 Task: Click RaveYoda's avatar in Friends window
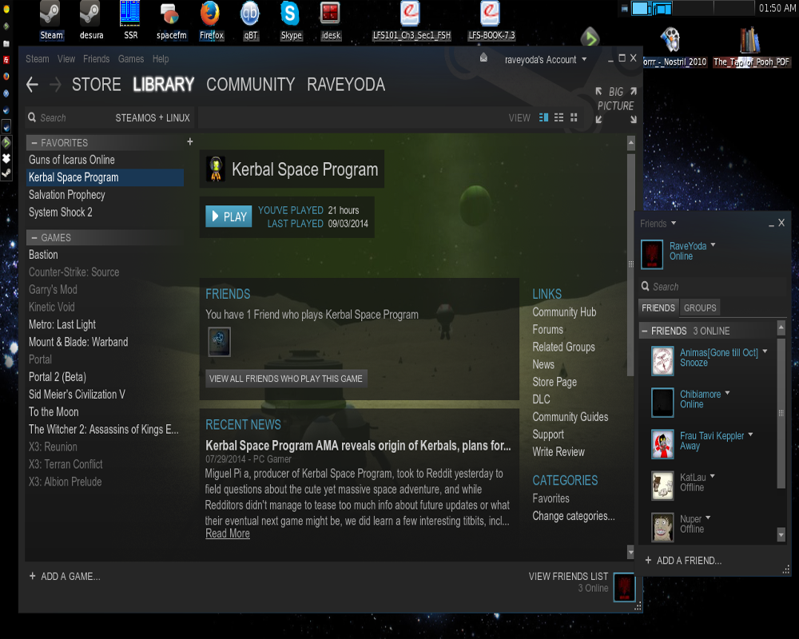652,254
